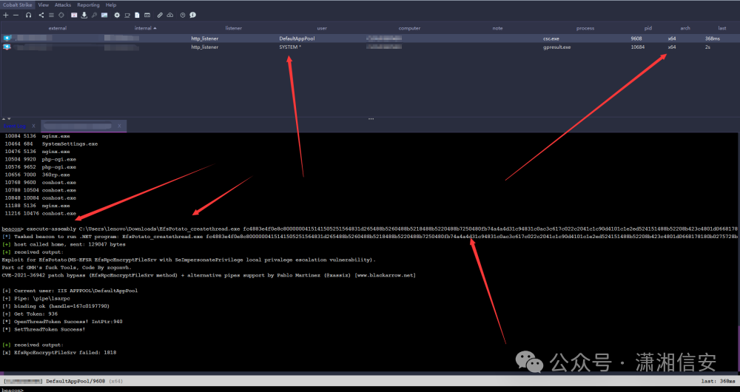Open the Attacks menu
Screen dimensions: 740x392
click(63, 4)
